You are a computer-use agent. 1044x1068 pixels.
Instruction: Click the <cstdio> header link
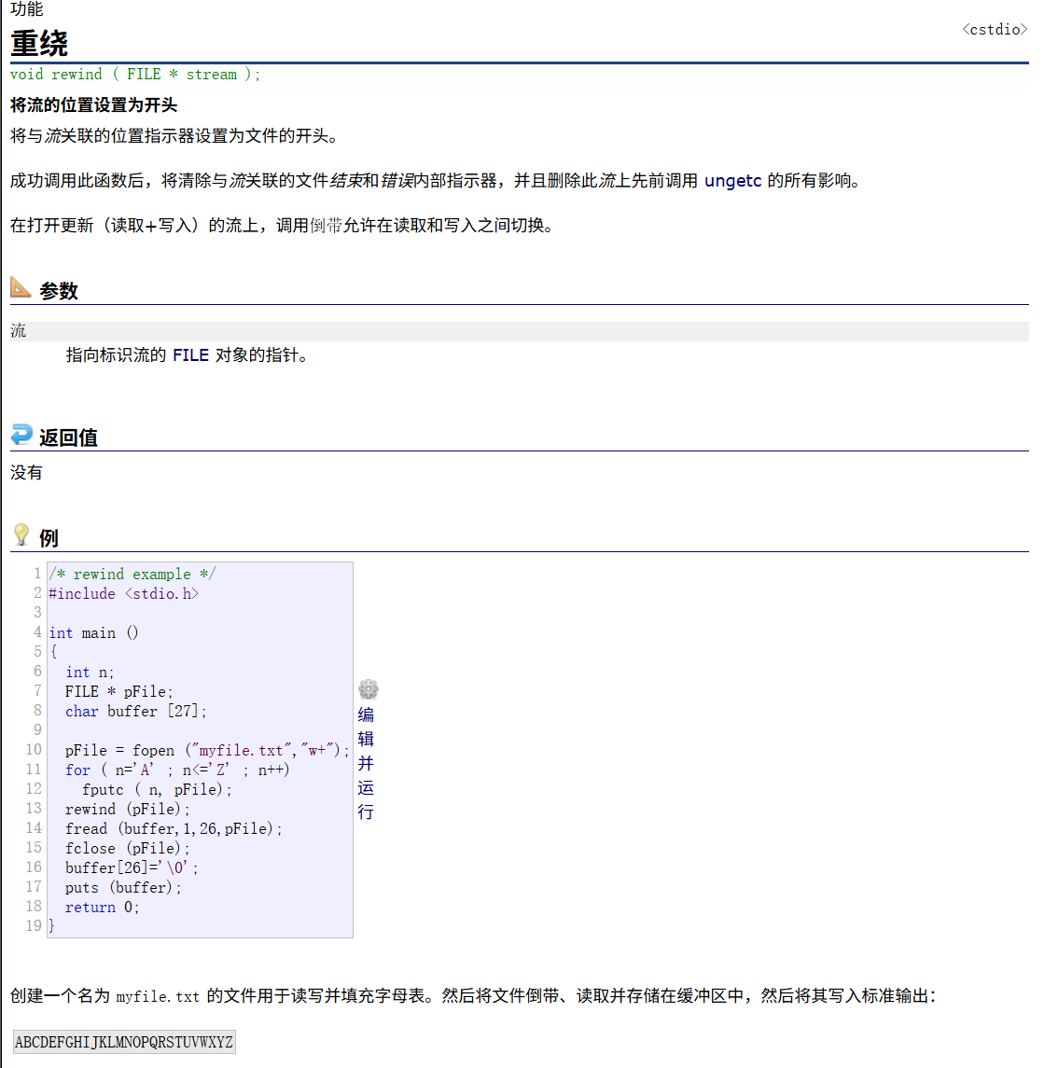(995, 29)
